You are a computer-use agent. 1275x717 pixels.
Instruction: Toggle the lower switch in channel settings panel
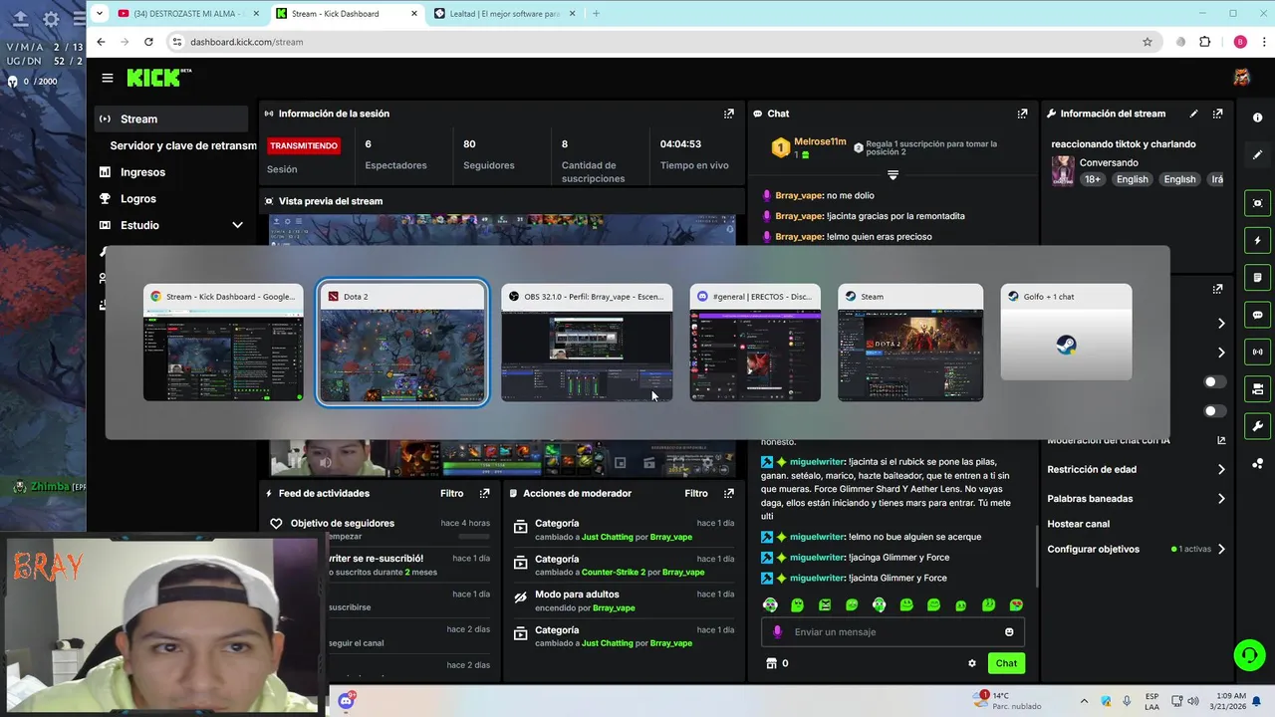point(1214,411)
